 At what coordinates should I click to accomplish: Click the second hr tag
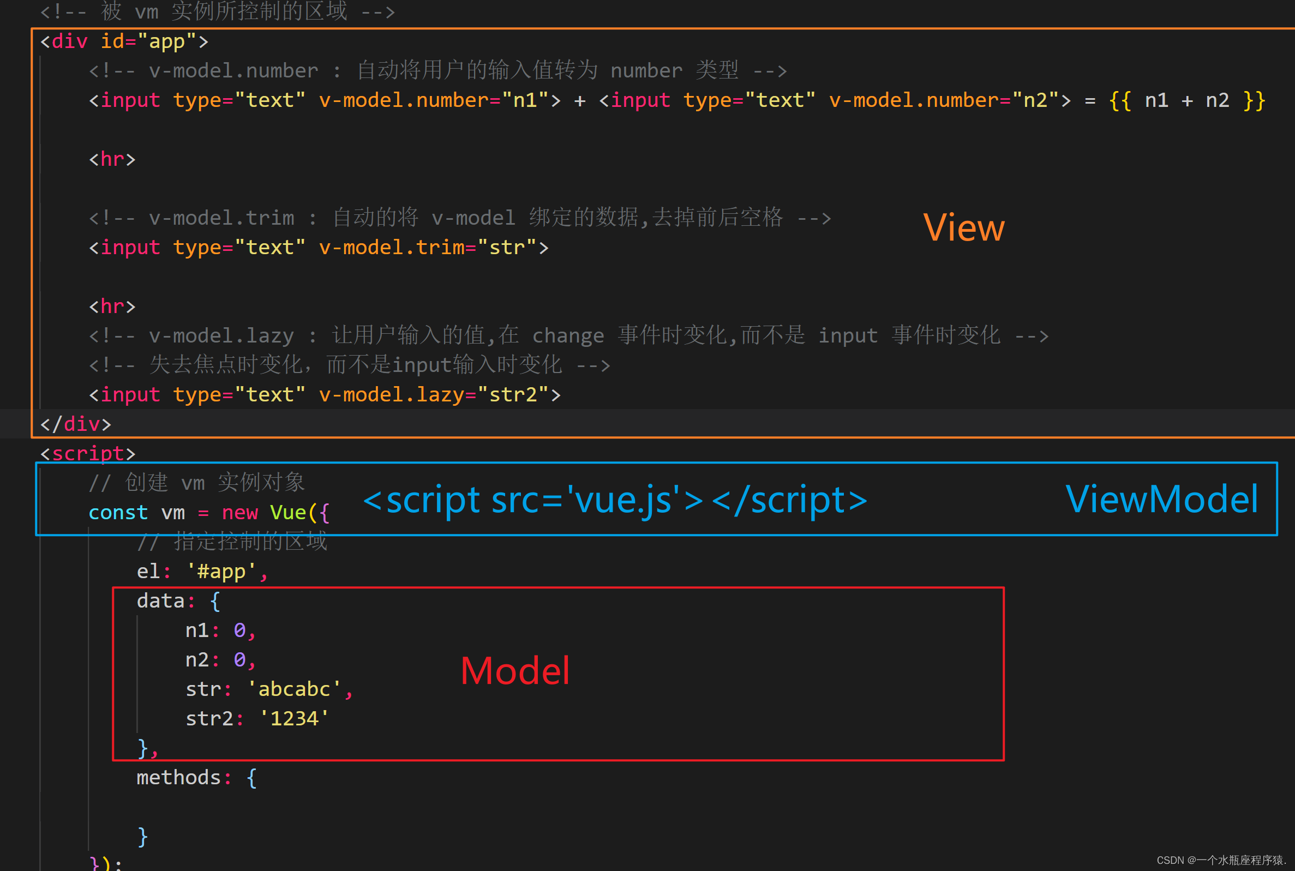pos(112,306)
